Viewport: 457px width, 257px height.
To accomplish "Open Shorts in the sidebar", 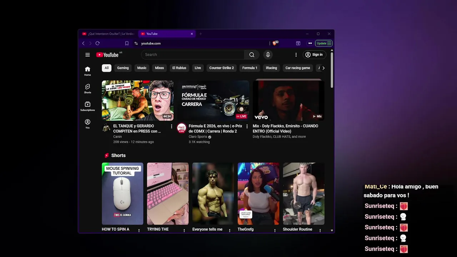I will 87,89.
